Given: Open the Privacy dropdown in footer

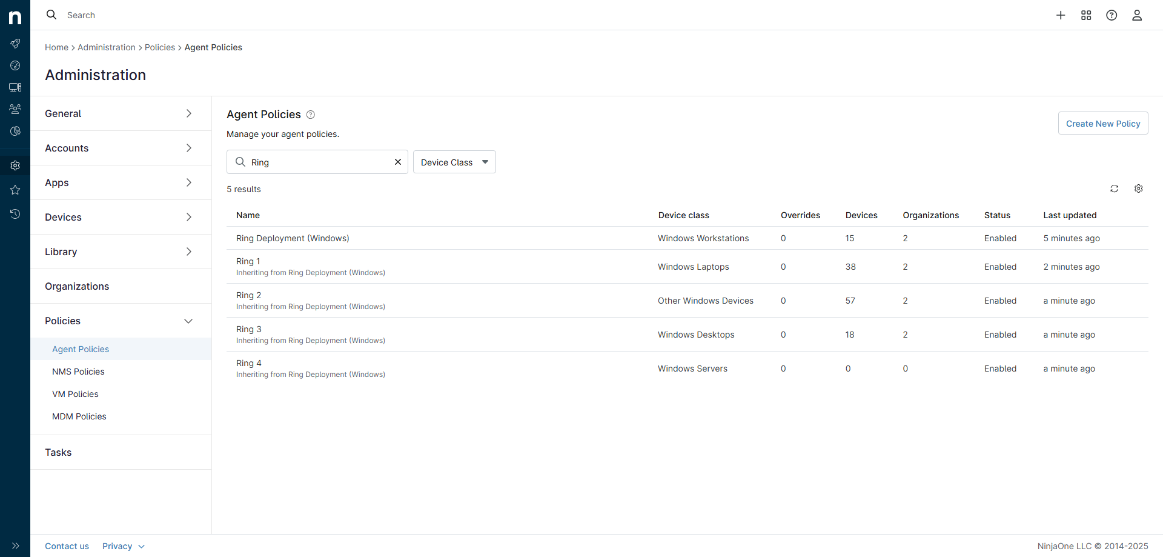Looking at the screenshot, I should [x=123, y=546].
